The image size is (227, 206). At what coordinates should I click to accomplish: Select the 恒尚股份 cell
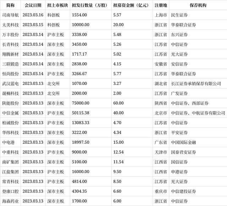[x=10, y=74]
